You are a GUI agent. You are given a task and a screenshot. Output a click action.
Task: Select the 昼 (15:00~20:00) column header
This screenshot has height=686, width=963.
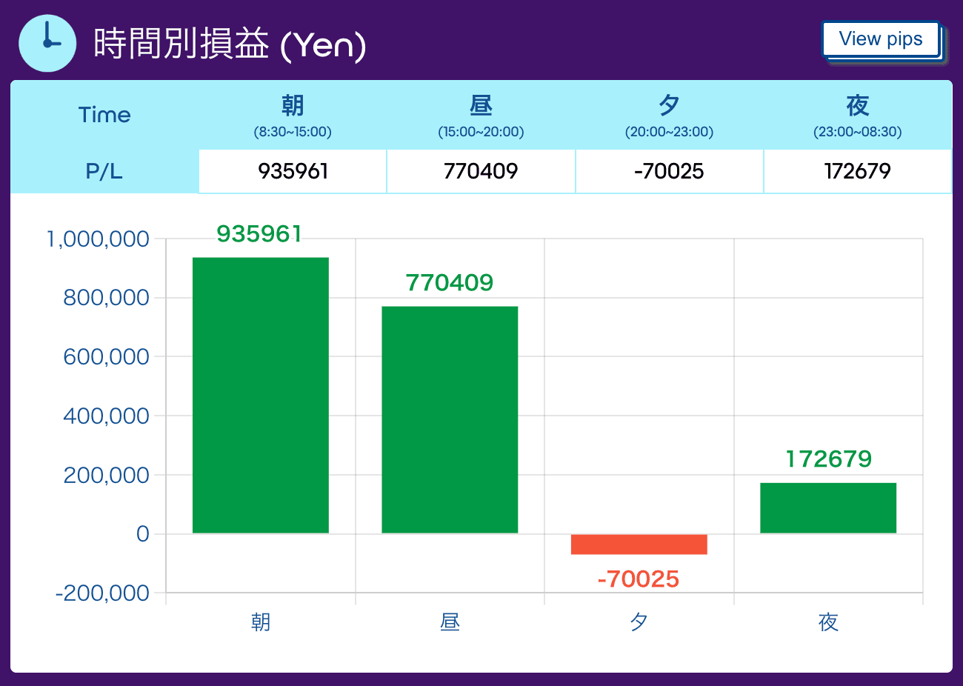[481, 116]
